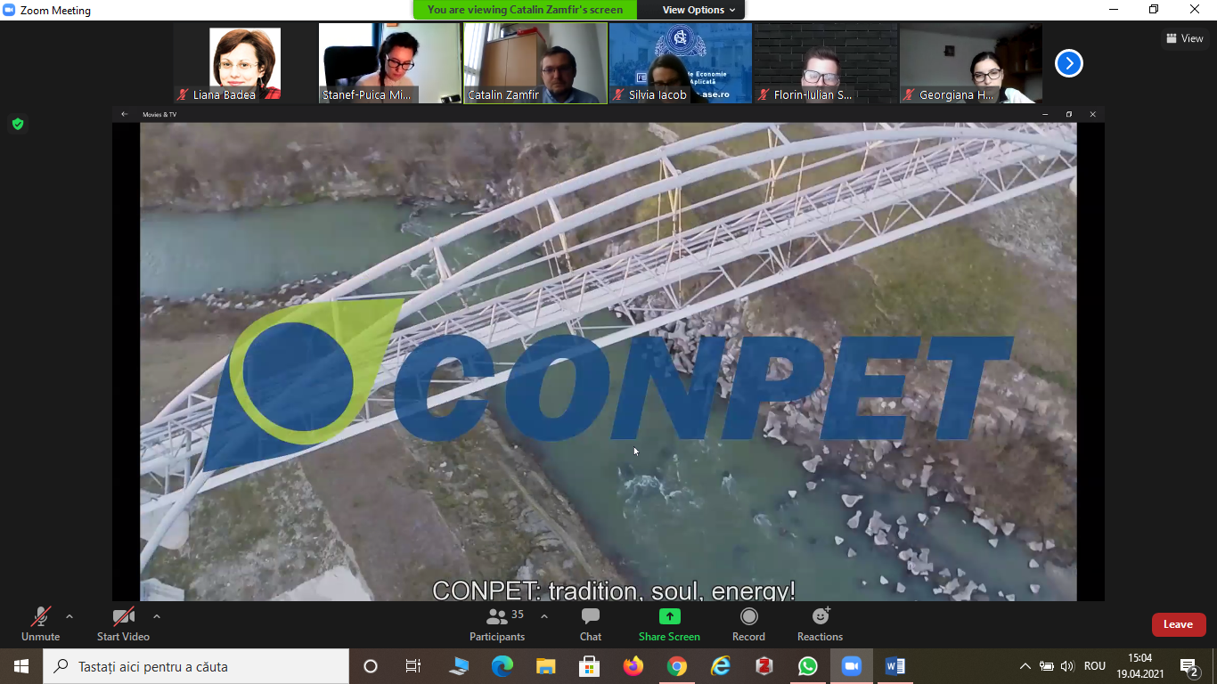Open the taskbar app left of Edge

pyautogui.click(x=459, y=666)
